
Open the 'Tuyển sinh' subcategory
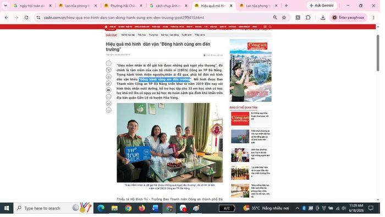click(x=186, y=35)
